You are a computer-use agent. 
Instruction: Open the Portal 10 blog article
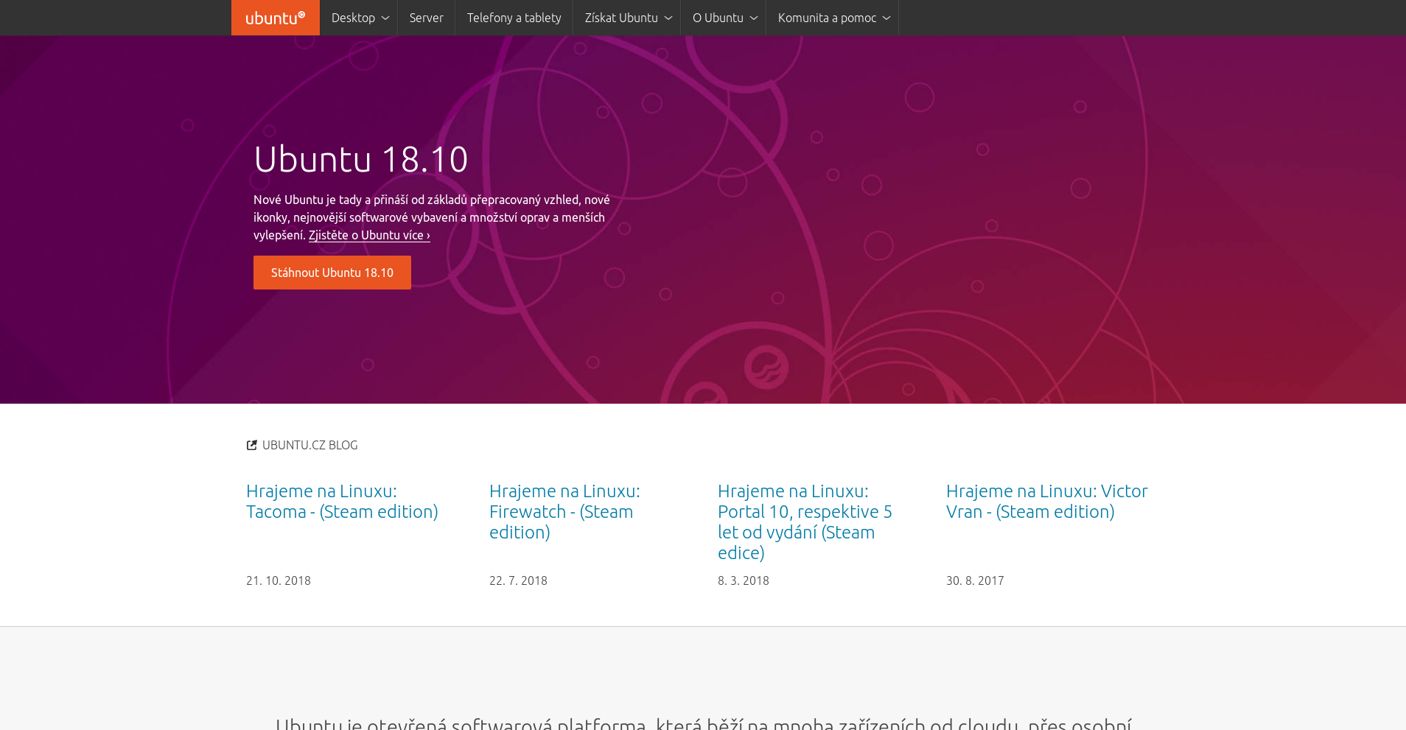(x=805, y=522)
